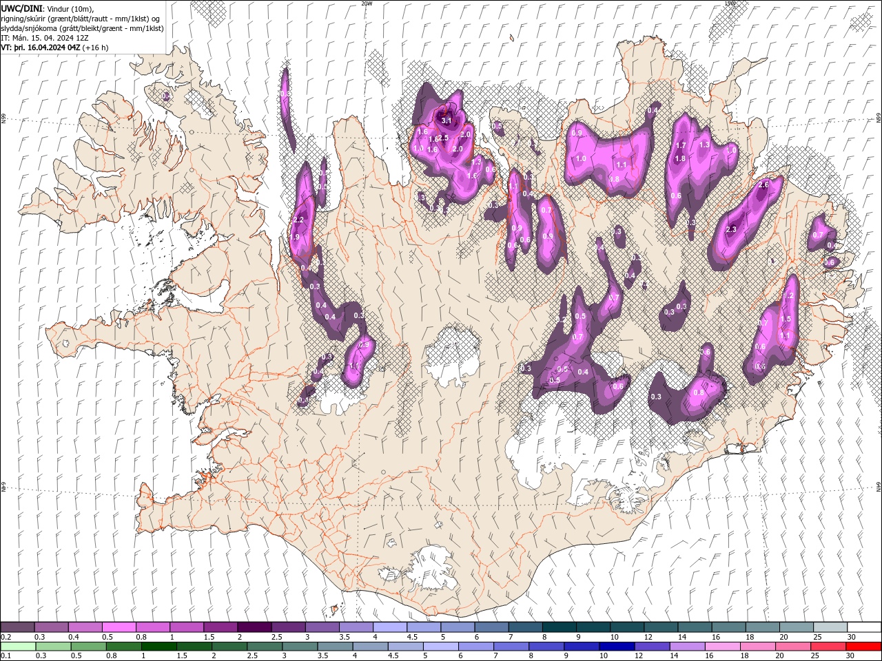Select the dark purple snow swatch between 2 and 2.5

point(254,627)
